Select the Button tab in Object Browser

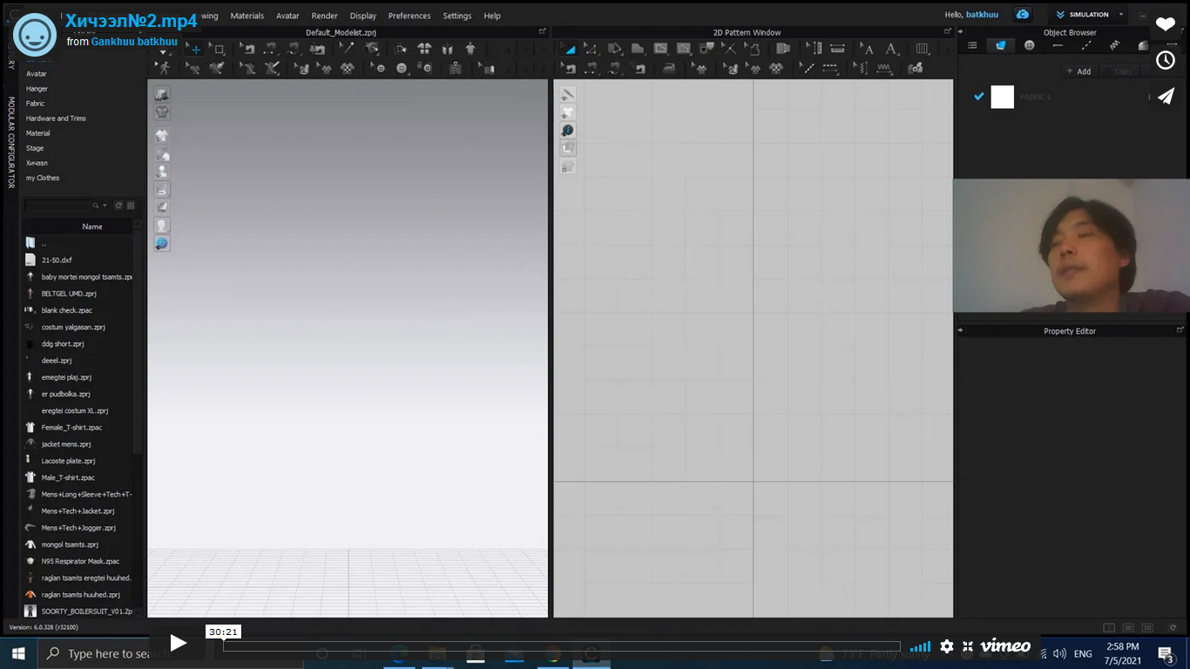[x=1029, y=45]
